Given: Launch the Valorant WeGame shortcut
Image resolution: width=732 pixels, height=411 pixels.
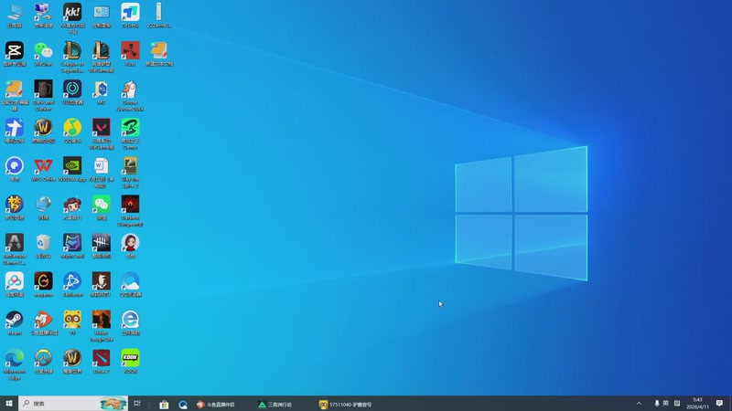Looking at the screenshot, I should (x=102, y=133).
